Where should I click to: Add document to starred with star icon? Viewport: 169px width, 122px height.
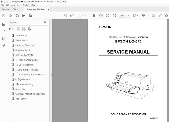[x=10, y=16]
